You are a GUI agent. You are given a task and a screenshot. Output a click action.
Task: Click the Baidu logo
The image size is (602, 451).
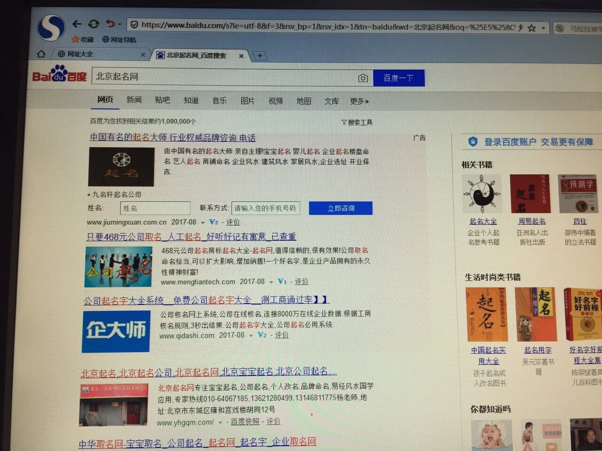[x=59, y=75]
